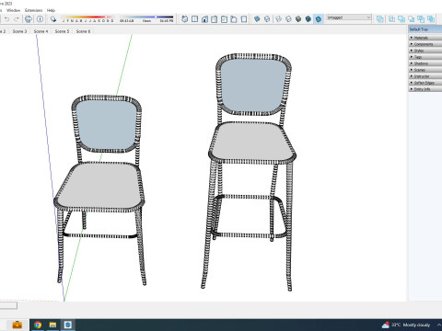
Task: Switch to Right view icon
Action: (215, 19)
